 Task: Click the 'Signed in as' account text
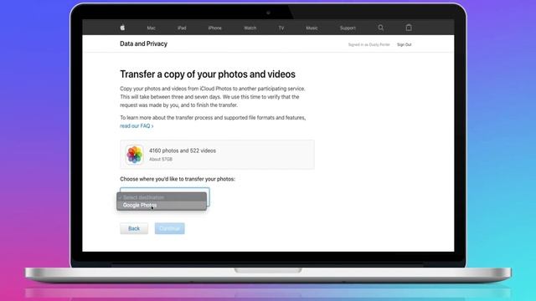pos(368,44)
